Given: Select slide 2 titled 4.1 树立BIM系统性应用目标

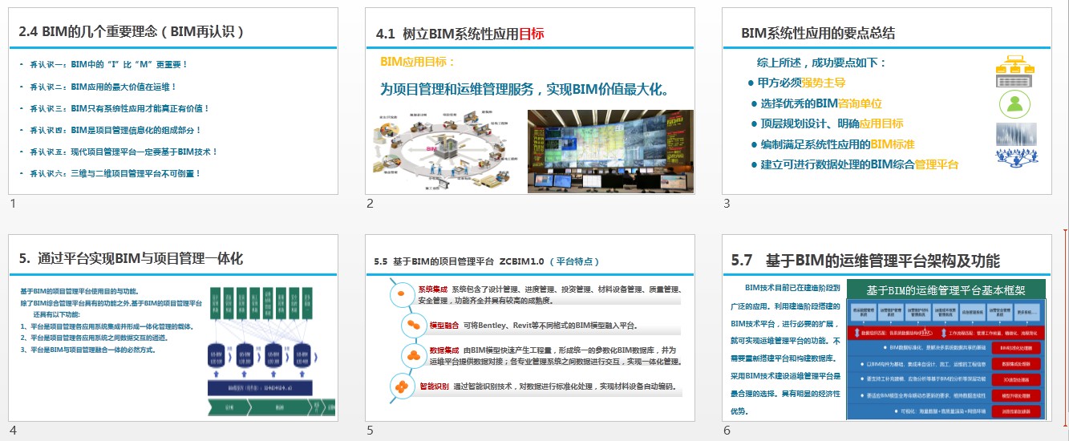Looking at the screenshot, I should [529, 101].
